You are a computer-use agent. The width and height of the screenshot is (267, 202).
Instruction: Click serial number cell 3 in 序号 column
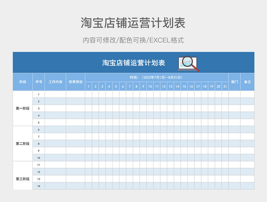39,108
